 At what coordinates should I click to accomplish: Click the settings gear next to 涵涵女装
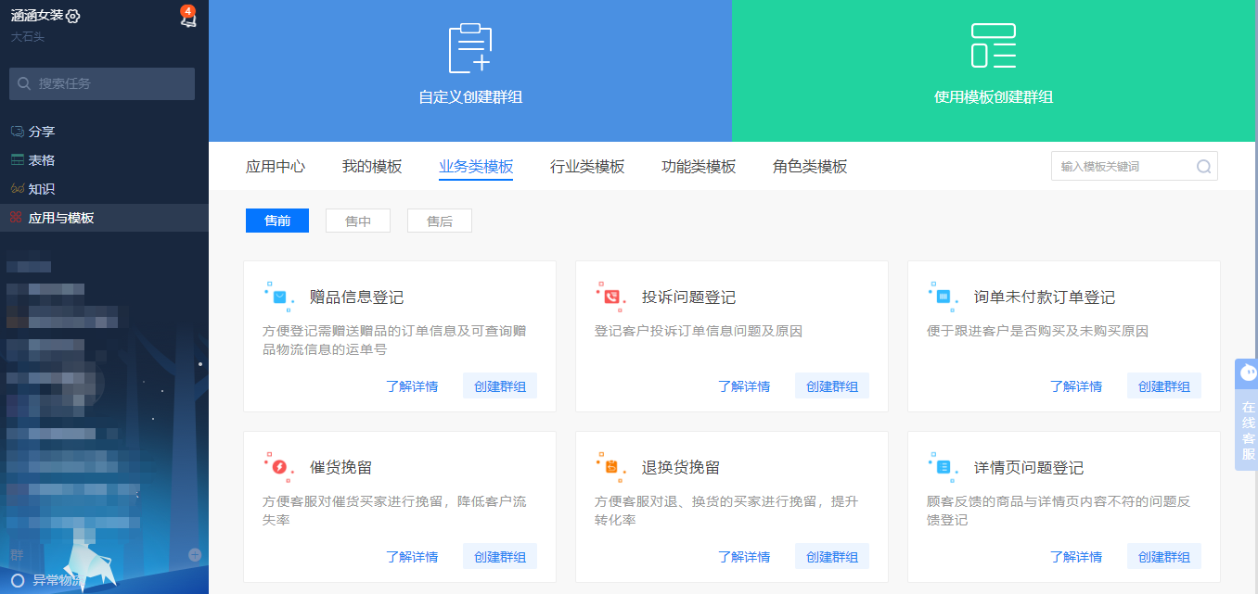[x=74, y=16]
